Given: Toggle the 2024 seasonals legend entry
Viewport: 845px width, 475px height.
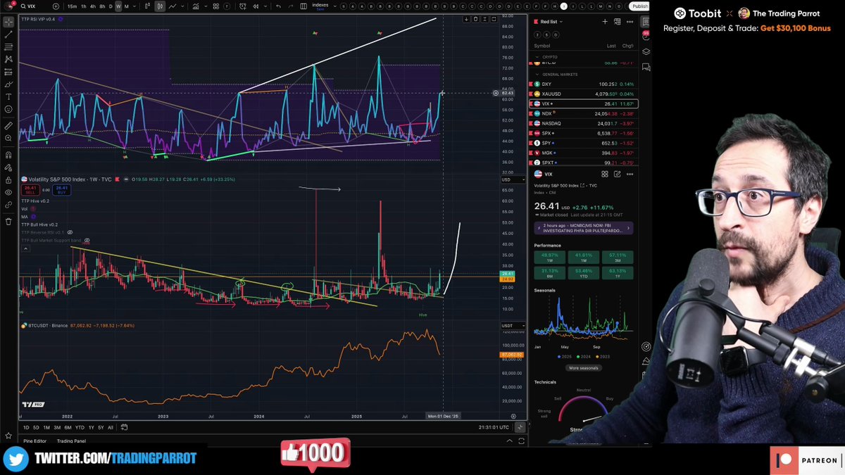Looking at the screenshot, I should point(583,357).
